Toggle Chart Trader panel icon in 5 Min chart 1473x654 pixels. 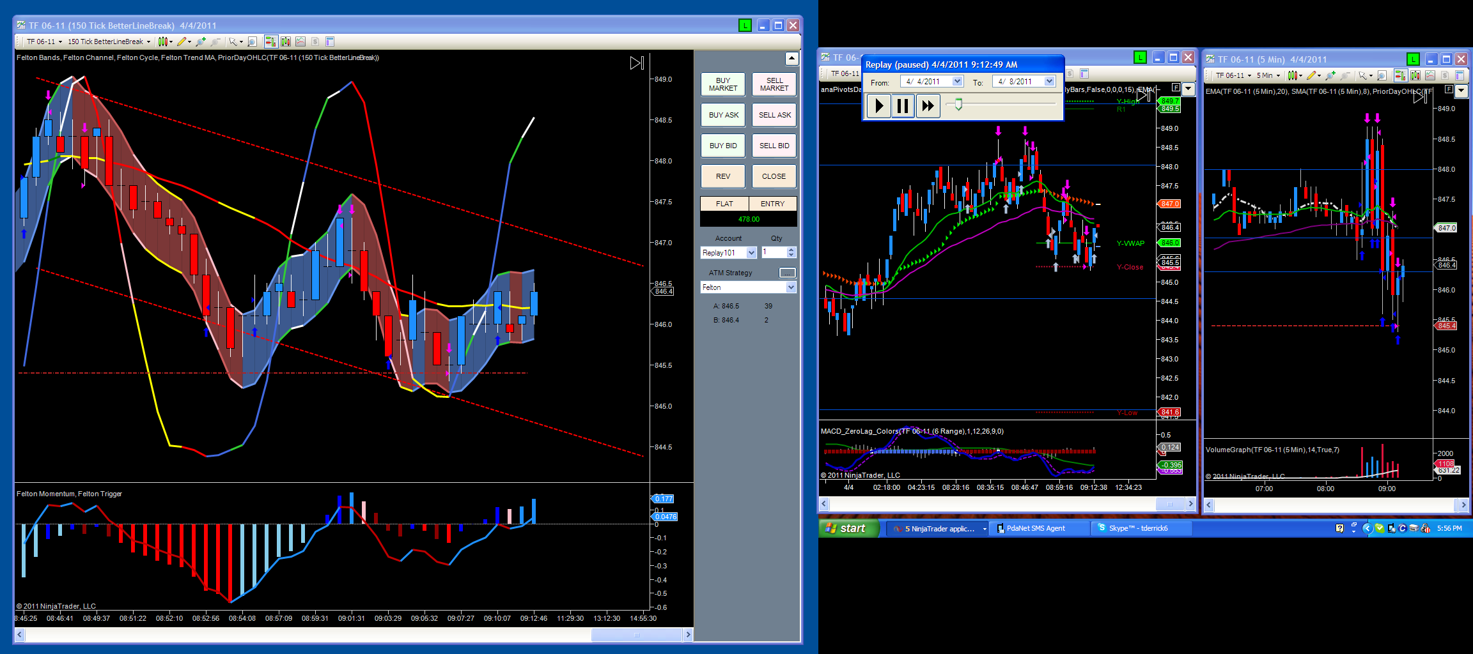pyautogui.click(x=1400, y=75)
